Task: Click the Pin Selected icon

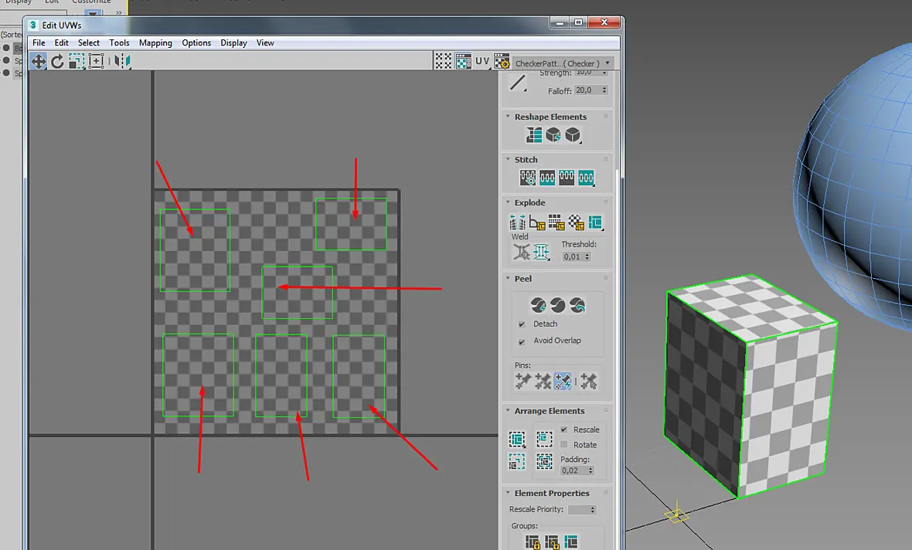Action: (523, 381)
